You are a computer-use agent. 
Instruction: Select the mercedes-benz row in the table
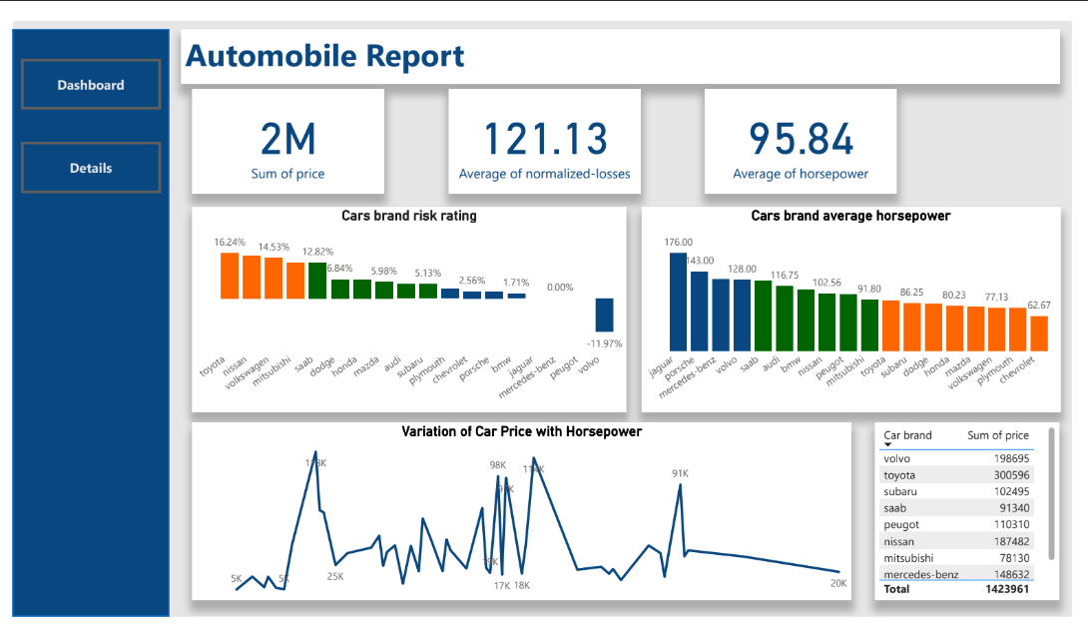point(956,574)
